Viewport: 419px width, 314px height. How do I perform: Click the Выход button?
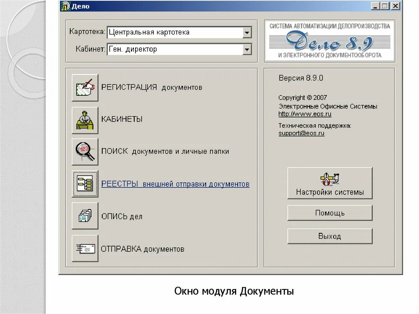pyautogui.click(x=330, y=236)
